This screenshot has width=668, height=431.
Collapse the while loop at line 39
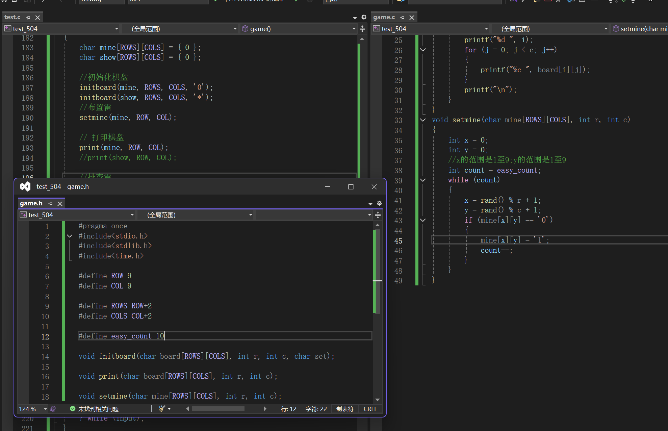(x=423, y=180)
